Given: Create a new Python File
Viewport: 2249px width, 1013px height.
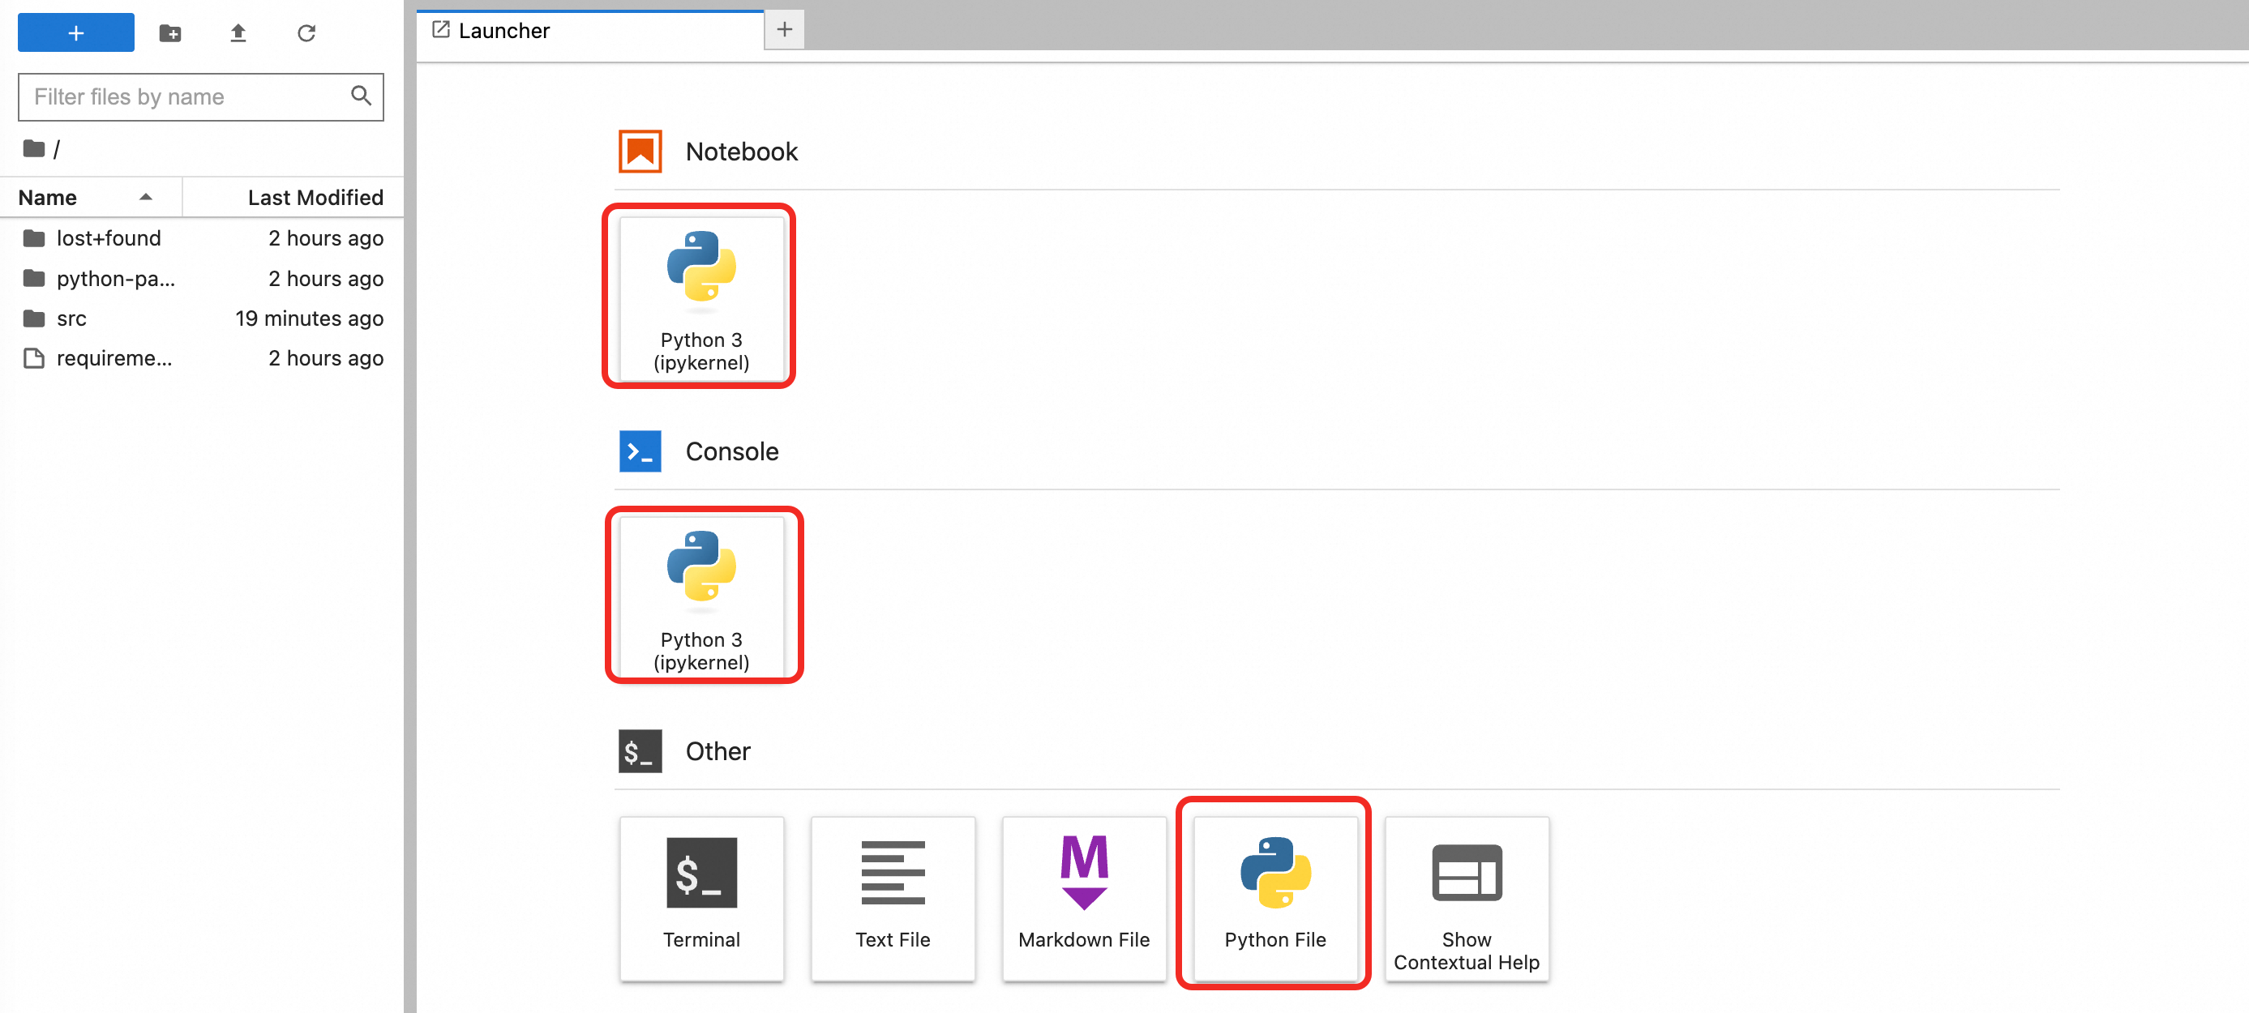Looking at the screenshot, I should pyautogui.click(x=1274, y=897).
